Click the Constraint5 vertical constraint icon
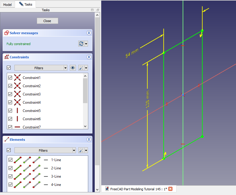The height and width of the screenshot is (195, 236). click(17, 111)
